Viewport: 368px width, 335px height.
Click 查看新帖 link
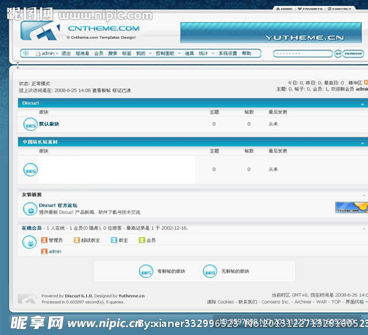[x=101, y=90]
